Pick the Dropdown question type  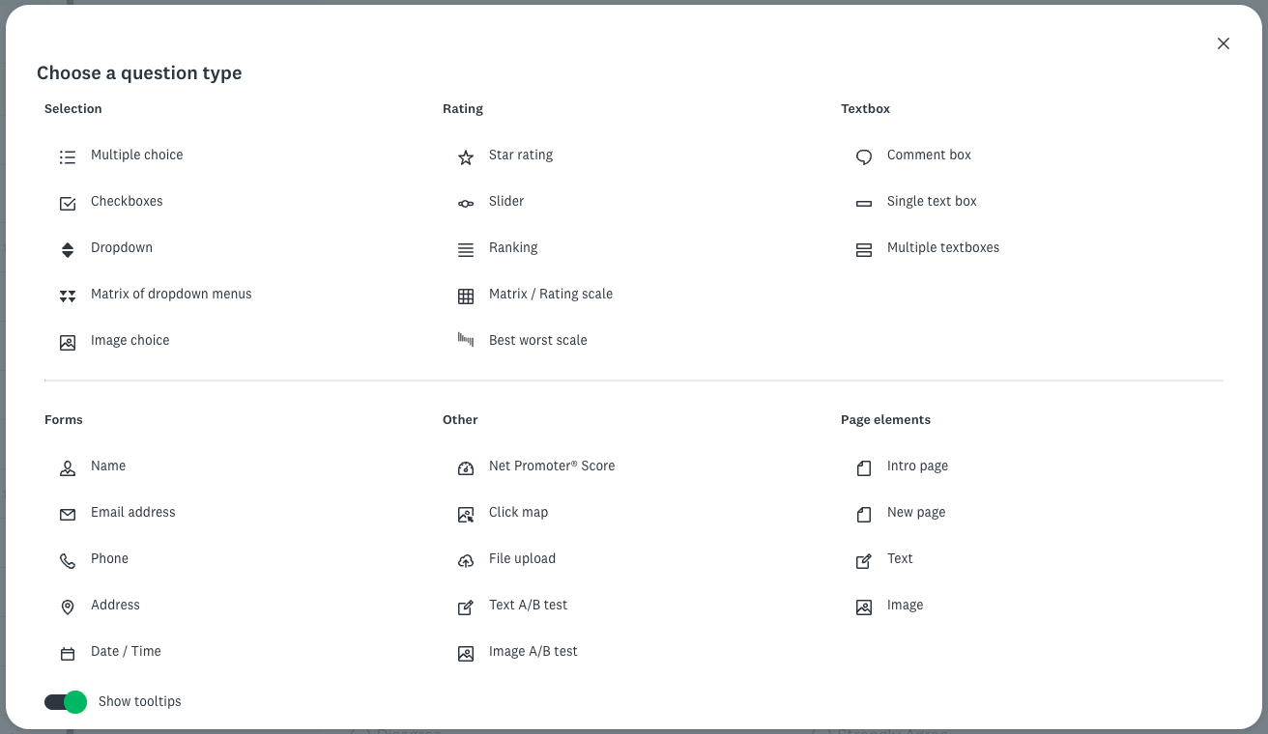pyautogui.click(x=122, y=247)
